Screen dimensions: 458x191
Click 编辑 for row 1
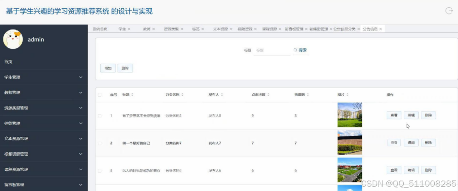click(x=411, y=115)
